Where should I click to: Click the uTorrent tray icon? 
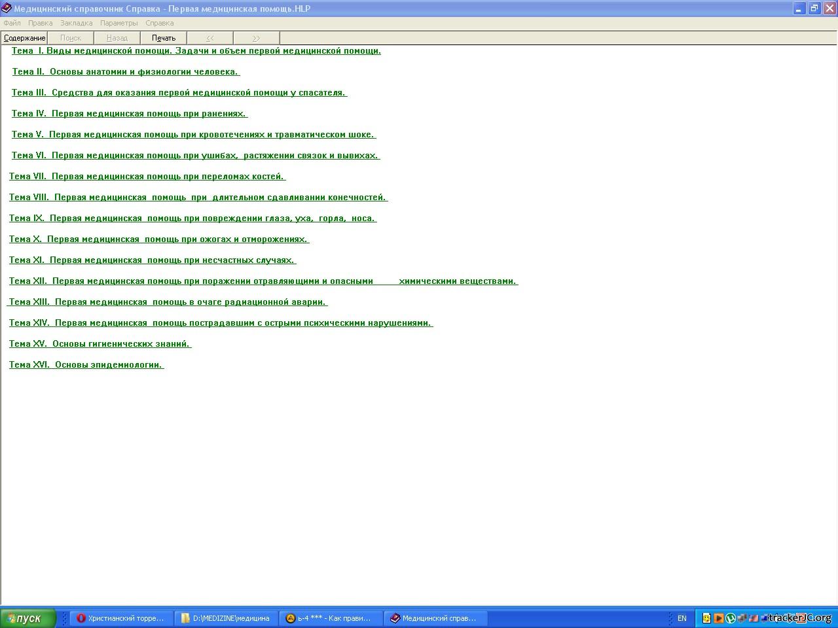click(731, 618)
